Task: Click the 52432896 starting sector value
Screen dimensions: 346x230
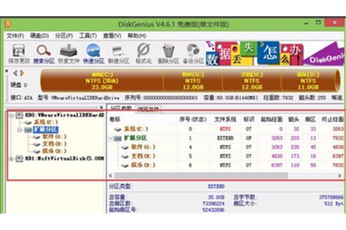Action: point(213,210)
